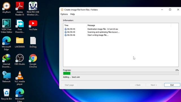Select info icon of Destination image file row
Viewport: 181px width, 102px height.
(65, 29)
